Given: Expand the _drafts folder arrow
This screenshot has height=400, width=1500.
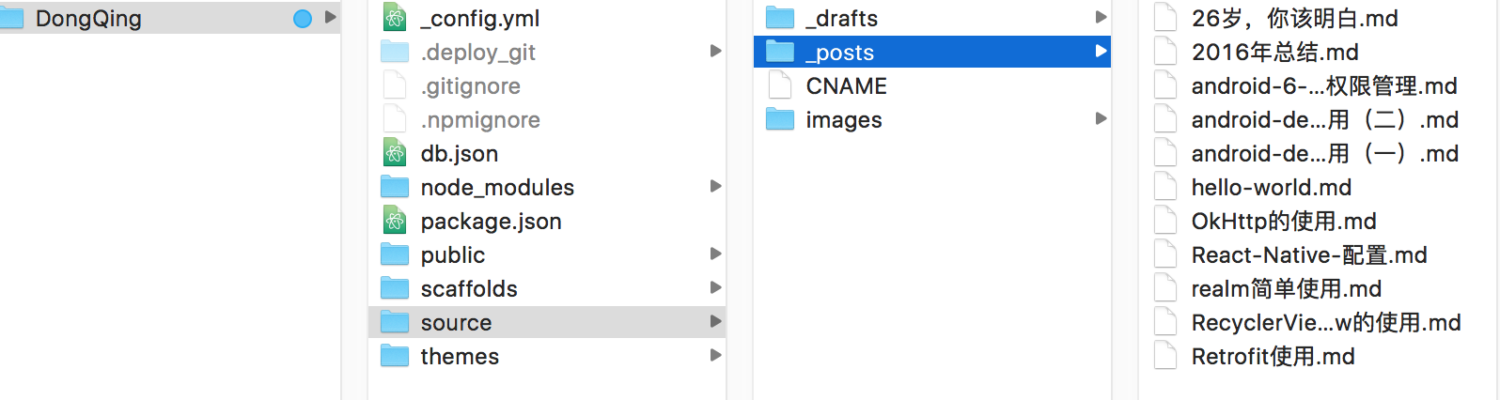Looking at the screenshot, I should (x=1101, y=18).
